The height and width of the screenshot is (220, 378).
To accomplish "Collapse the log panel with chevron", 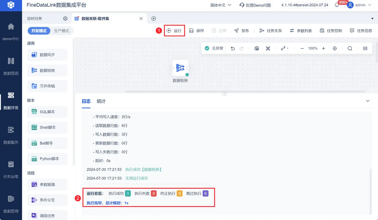I will 368,101.
